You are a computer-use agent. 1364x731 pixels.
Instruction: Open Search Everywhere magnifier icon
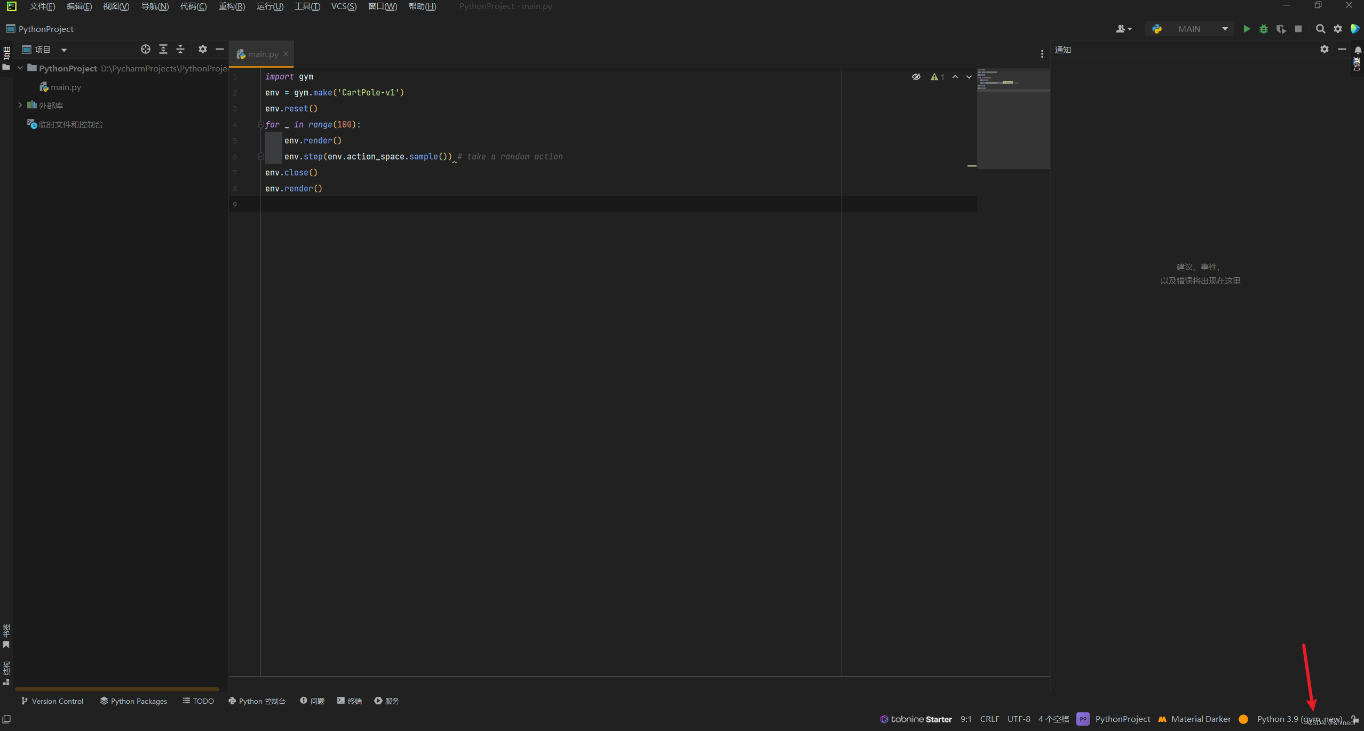pyautogui.click(x=1320, y=29)
